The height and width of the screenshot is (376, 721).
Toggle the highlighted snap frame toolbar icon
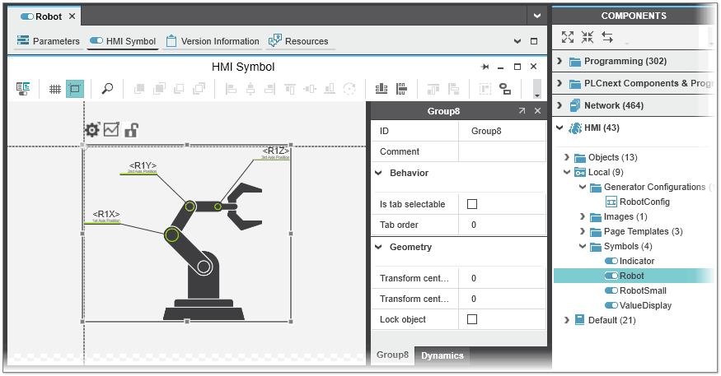[75, 89]
